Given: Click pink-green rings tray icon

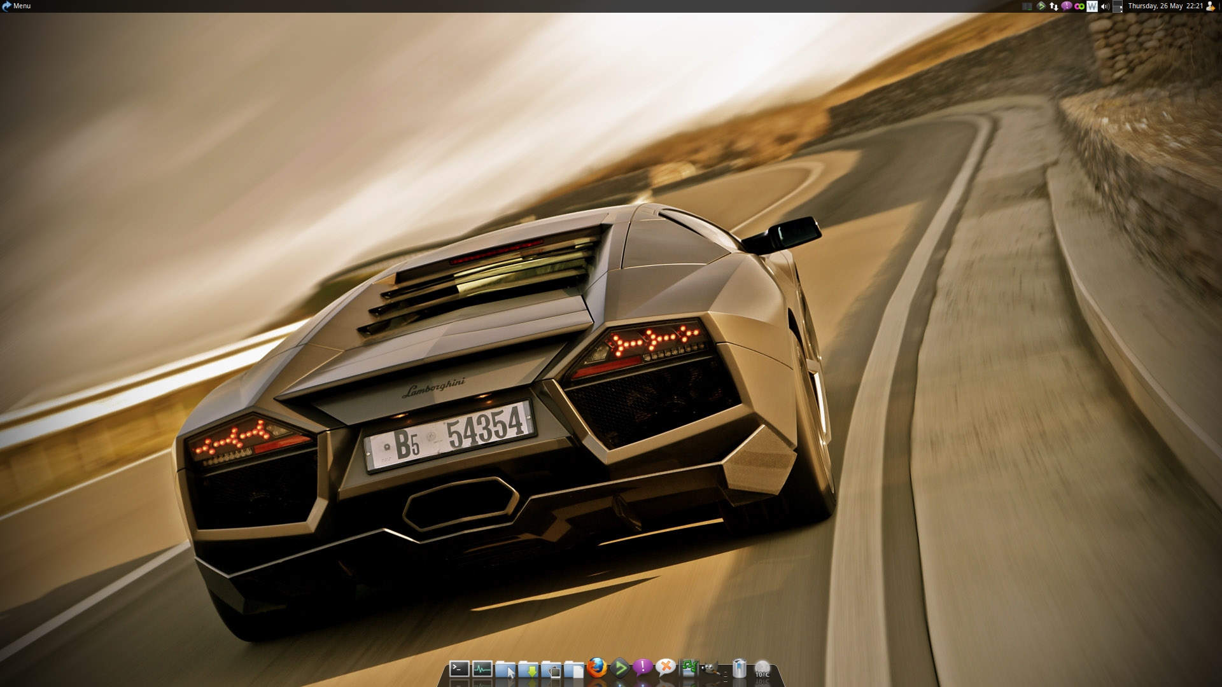Looking at the screenshot, I should 1079,6.
